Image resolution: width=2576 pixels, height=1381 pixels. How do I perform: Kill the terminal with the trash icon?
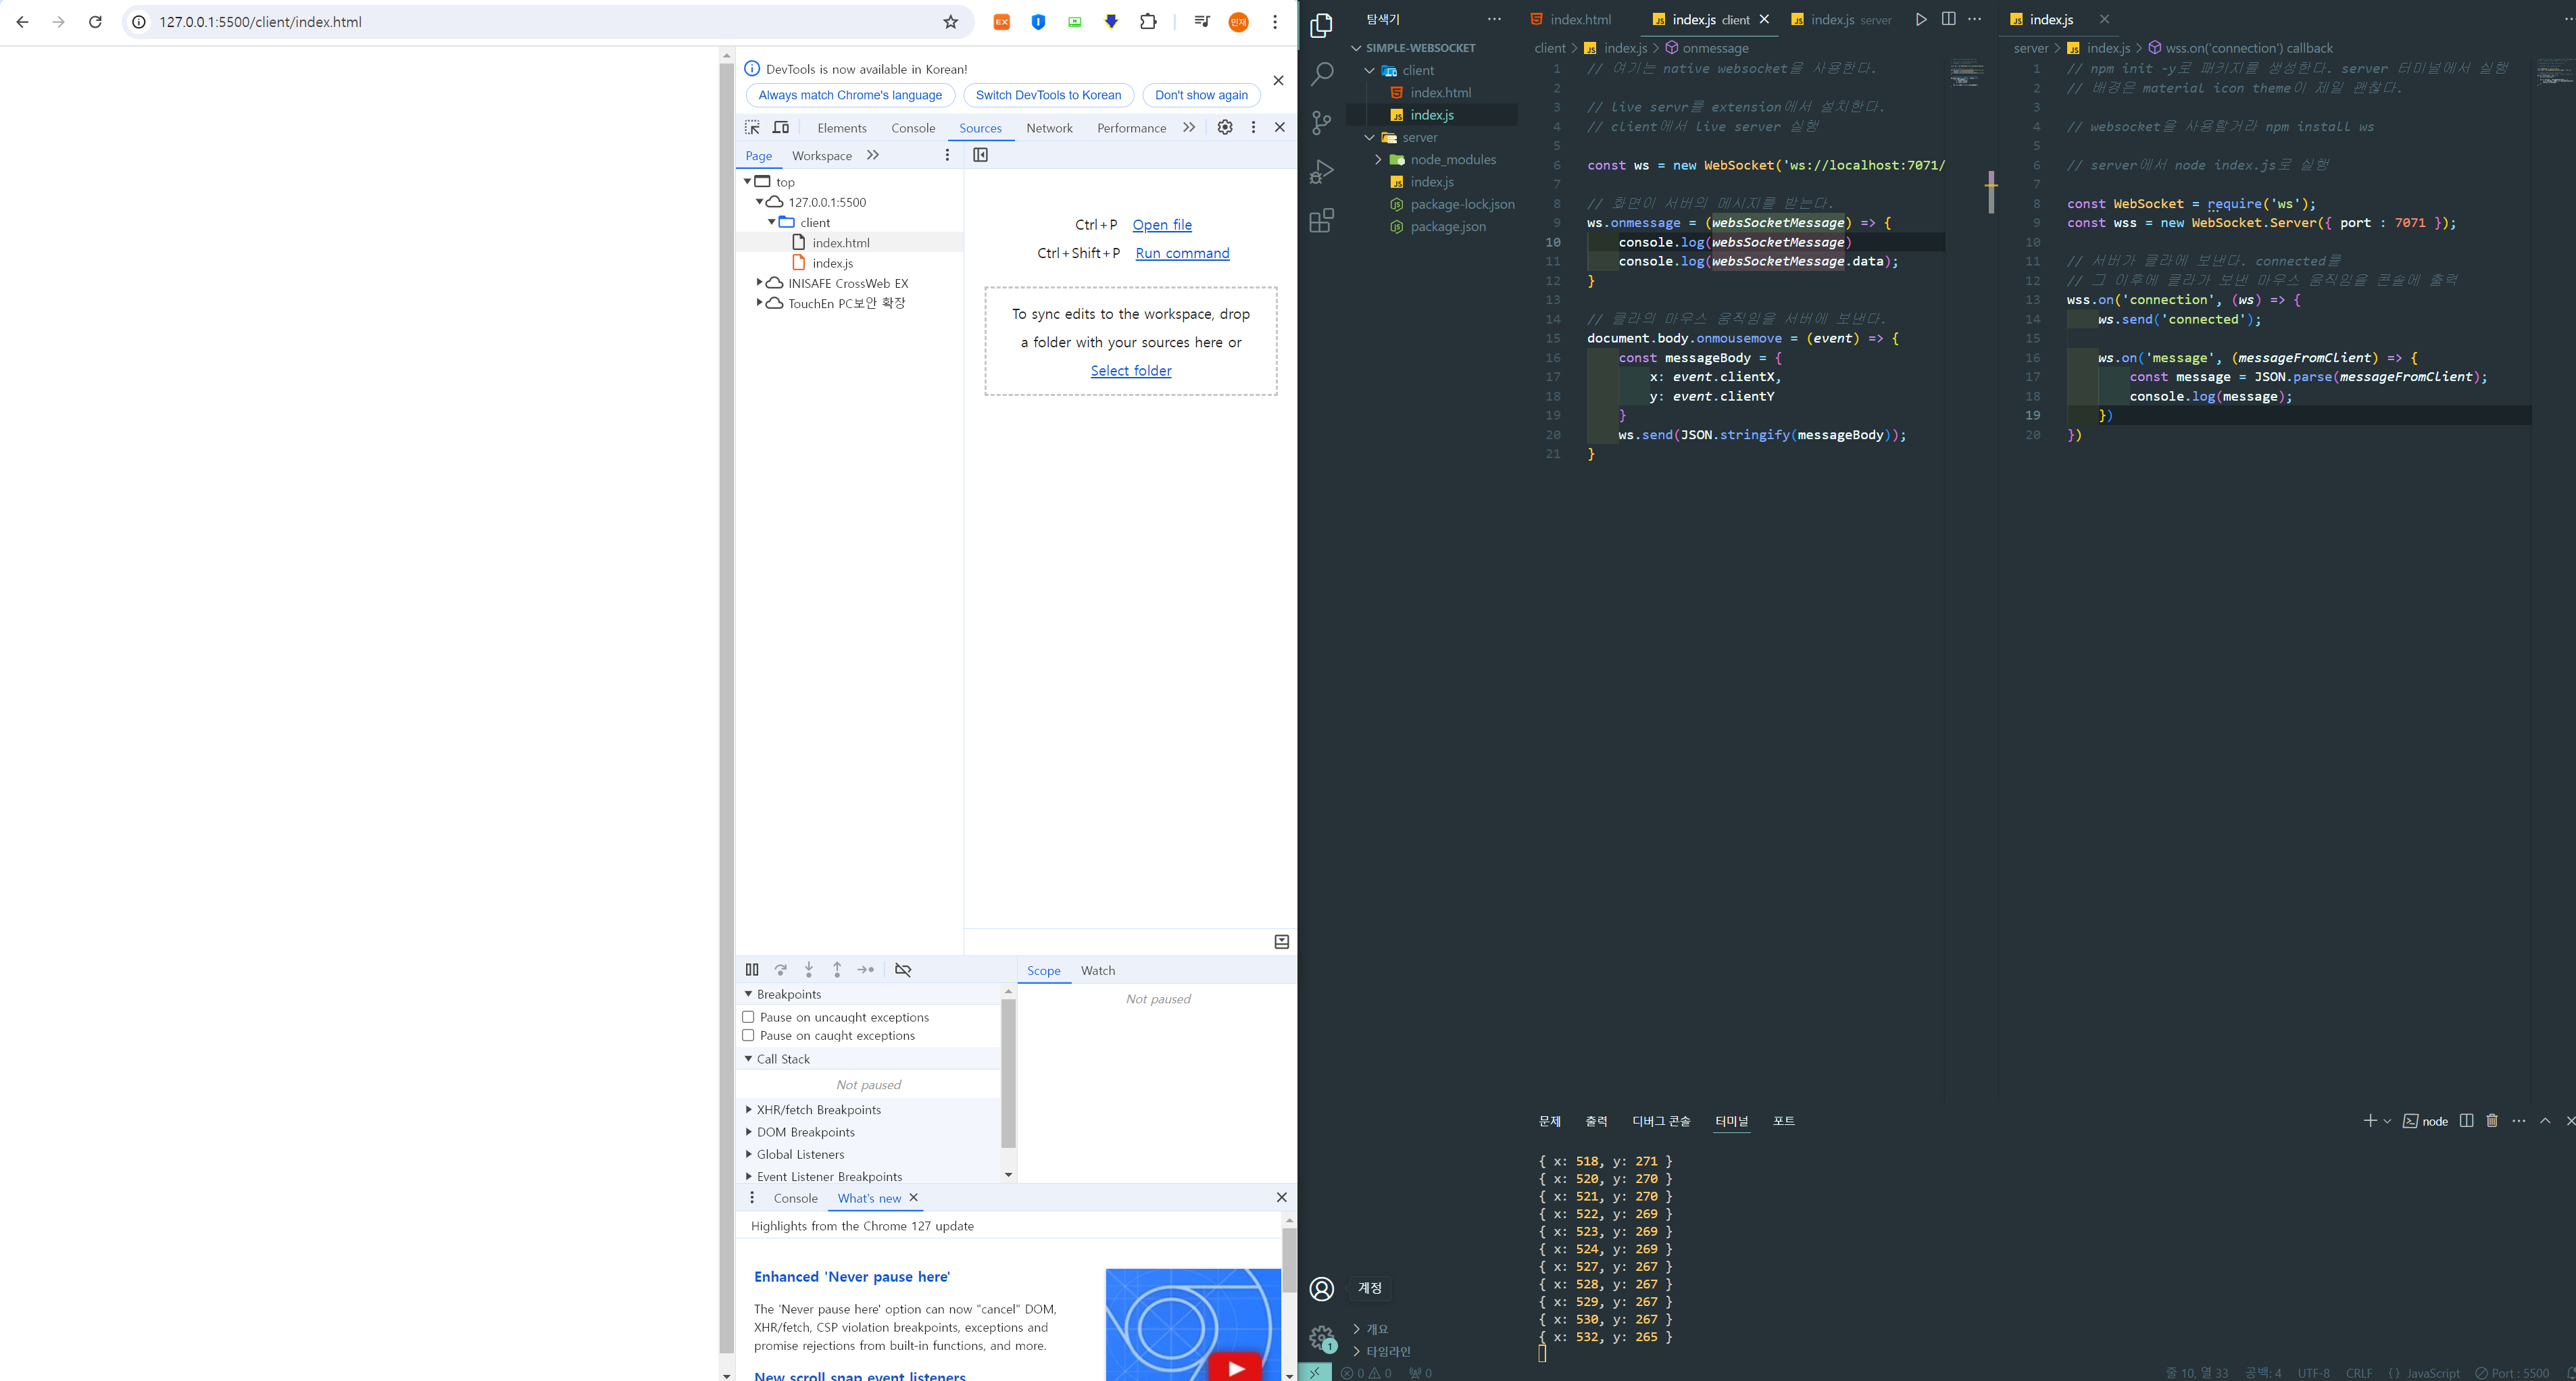(x=2491, y=1120)
